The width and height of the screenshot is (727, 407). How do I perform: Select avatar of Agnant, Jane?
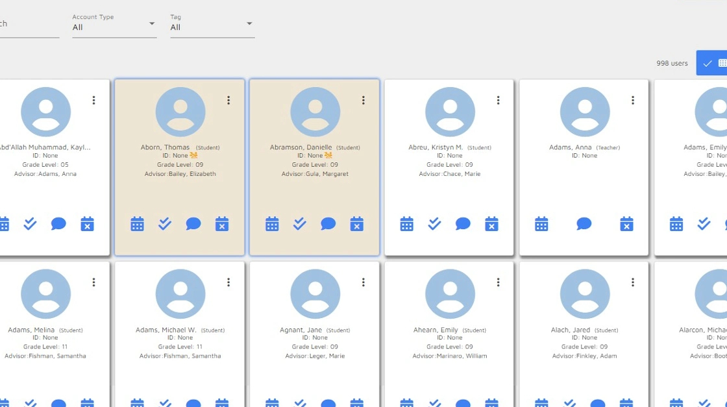coord(315,294)
